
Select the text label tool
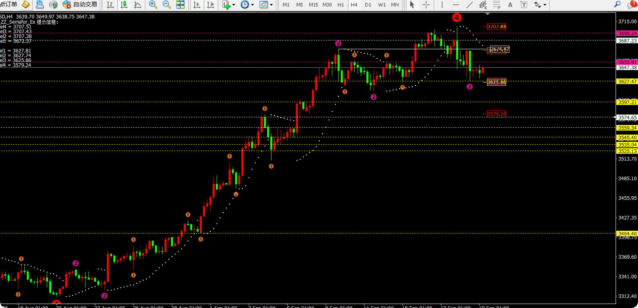pos(524,5)
